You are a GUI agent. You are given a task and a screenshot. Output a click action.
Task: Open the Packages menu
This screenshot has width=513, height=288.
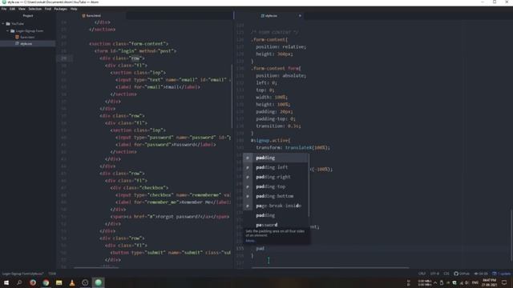coord(61,9)
